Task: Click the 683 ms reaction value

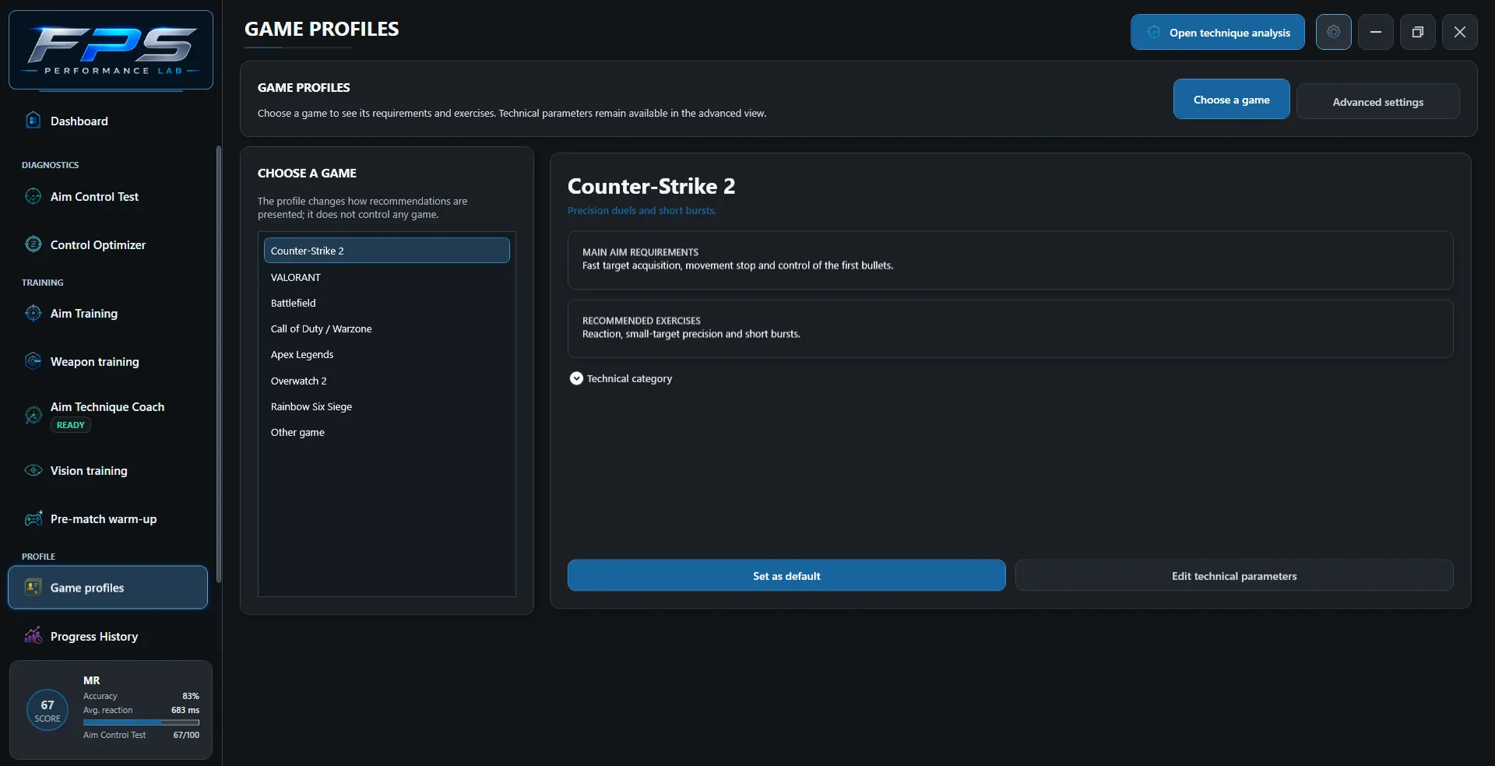Action: [x=185, y=710]
